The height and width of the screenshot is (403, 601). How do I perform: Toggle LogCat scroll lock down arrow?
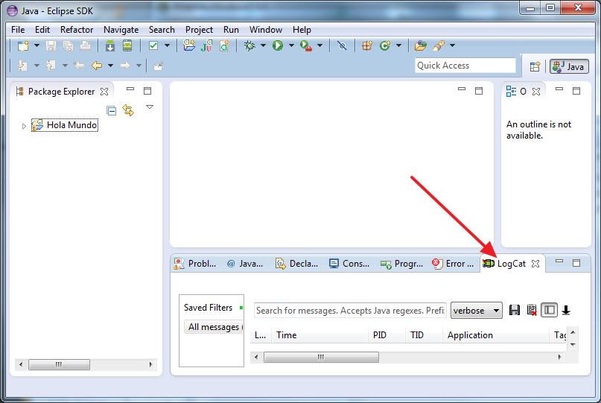point(566,311)
